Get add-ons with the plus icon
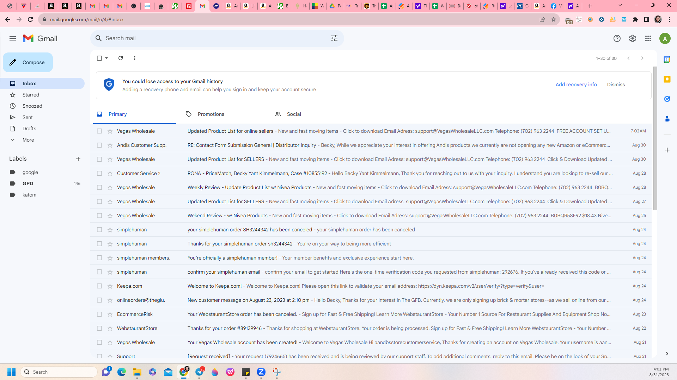This screenshot has width=677, height=380. pos(667,150)
